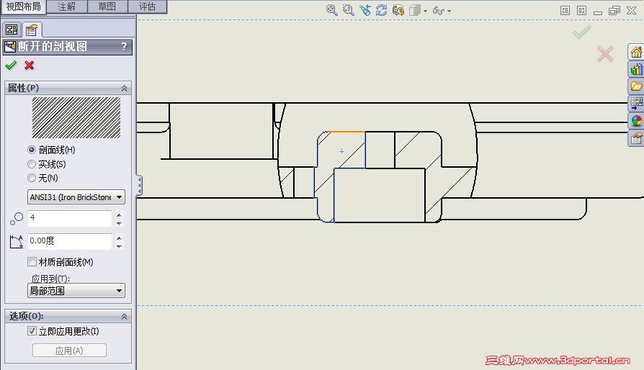644x370 pixels.
Task: Click Zoom to Fit magnifier icon
Action: click(332, 10)
